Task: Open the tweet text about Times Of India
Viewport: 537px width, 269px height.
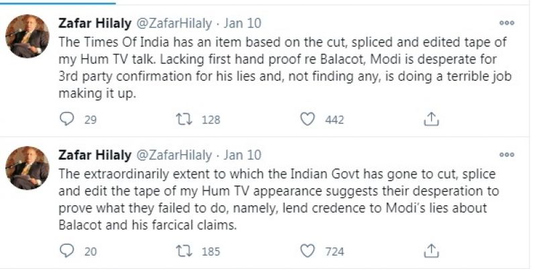Action: click(x=282, y=68)
